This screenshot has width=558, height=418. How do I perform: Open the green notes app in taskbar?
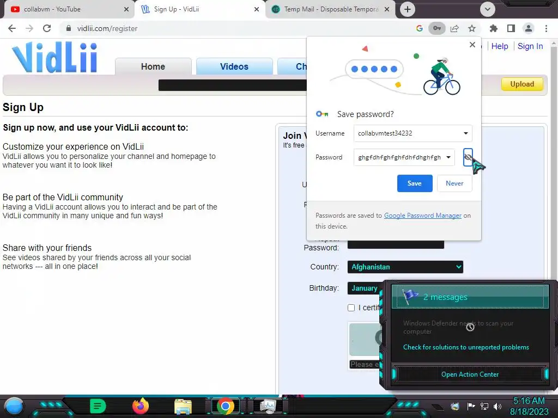(x=98, y=406)
